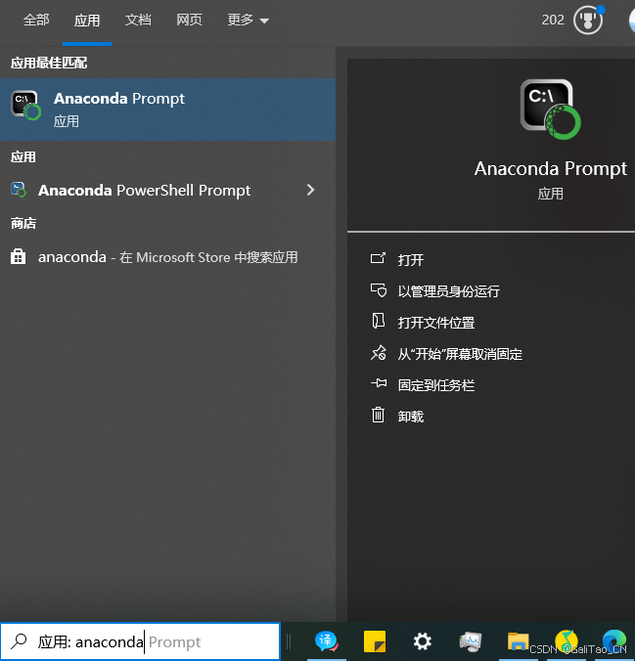This screenshot has width=635, height=661.
Task: Open the Anaconda Prompt best match result
Action: pyautogui.click(x=168, y=110)
